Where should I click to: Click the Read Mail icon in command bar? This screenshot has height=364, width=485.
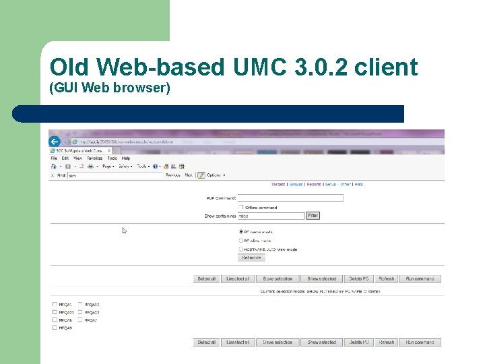(x=82, y=166)
